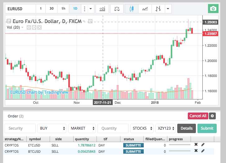Click the ETCUSD order progress bar
226x163 pixels.
[x=180, y=145]
